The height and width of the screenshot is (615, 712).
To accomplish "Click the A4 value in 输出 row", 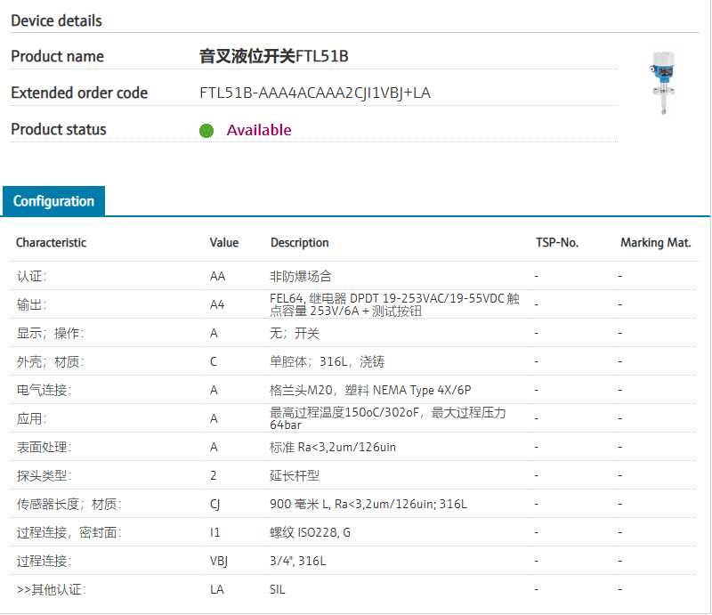I will click(217, 305).
